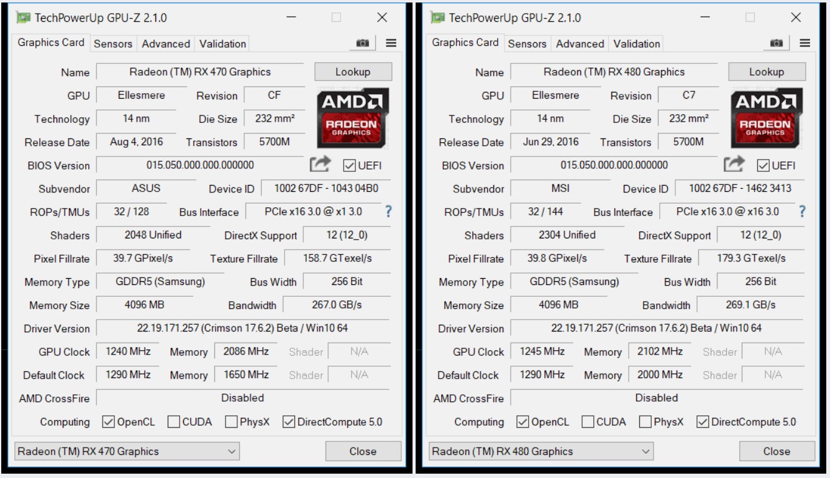This screenshot has width=830, height=478.
Task: Open hamburger menu in RX 470 window
Action: (x=391, y=43)
